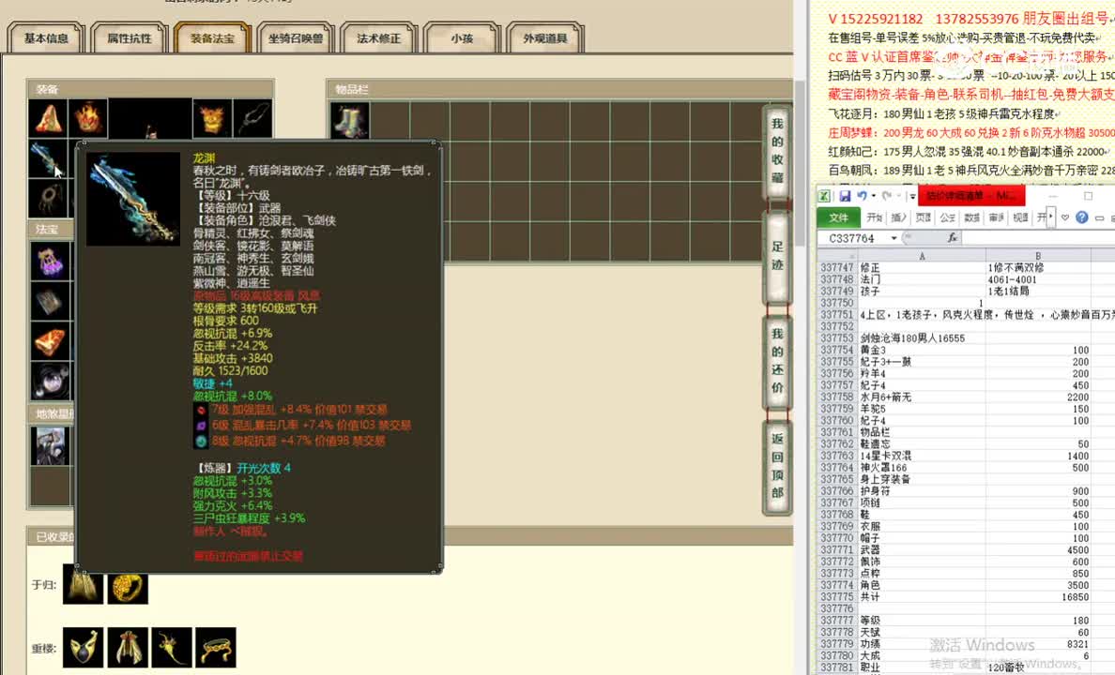Viewport: 1115px width, 675px height.
Task: Expand the Quick Access Toolbar customize arrow
Action: 911,196
